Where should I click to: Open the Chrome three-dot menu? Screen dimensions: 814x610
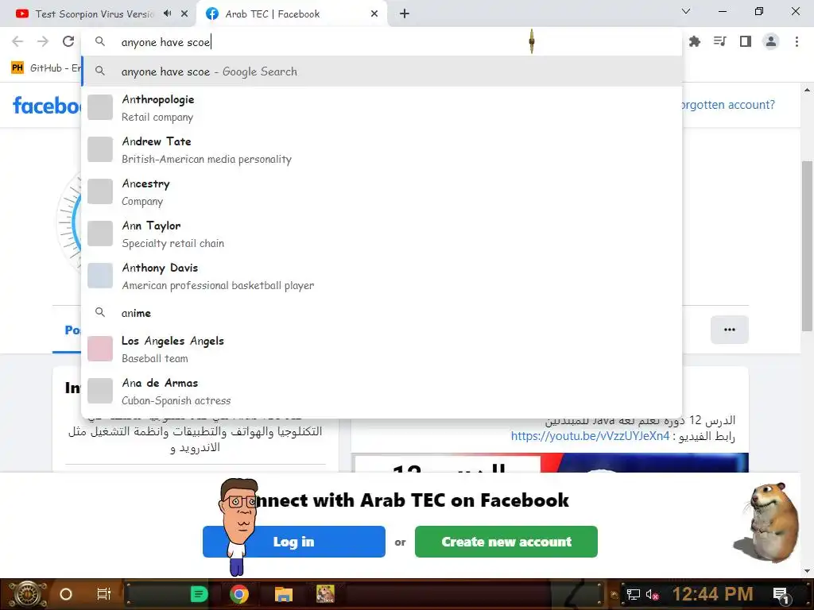797,41
